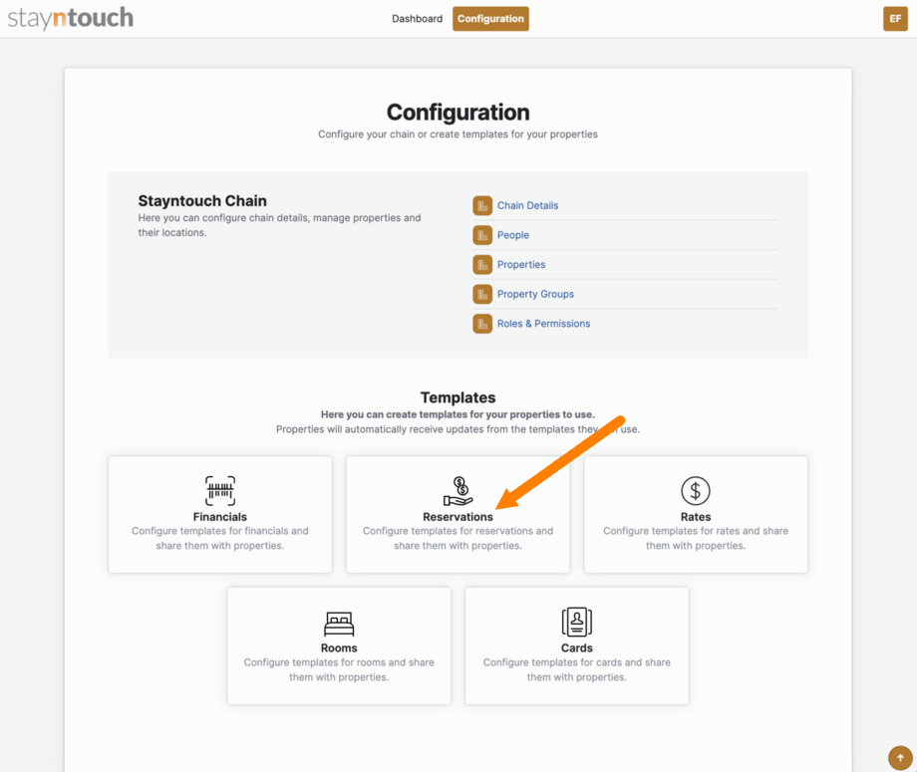This screenshot has height=772, width=917.
Task: Select the Cards card description text
Action: pos(577,669)
